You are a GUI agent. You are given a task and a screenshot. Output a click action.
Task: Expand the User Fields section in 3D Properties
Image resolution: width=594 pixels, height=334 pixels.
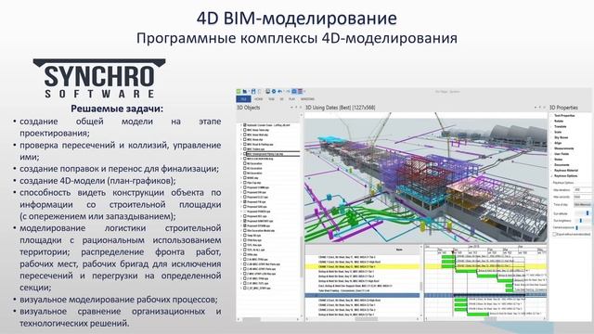click(x=562, y=154)
